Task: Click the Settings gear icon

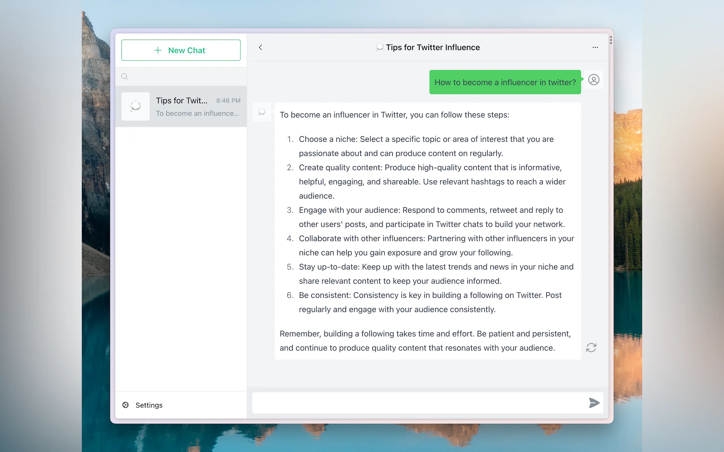Action: pos(125,405)
